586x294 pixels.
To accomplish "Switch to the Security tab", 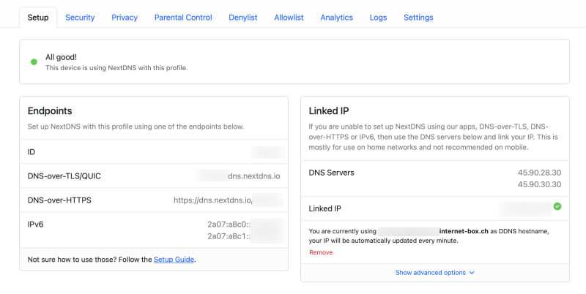I will 80,18.
